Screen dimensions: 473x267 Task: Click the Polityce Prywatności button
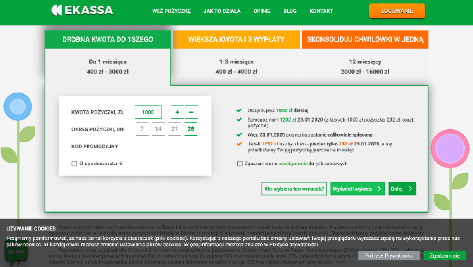pos(389,256)
